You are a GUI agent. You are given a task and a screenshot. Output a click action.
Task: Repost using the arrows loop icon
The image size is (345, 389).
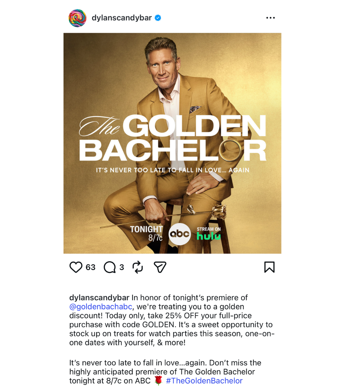[x=137, y=267]
